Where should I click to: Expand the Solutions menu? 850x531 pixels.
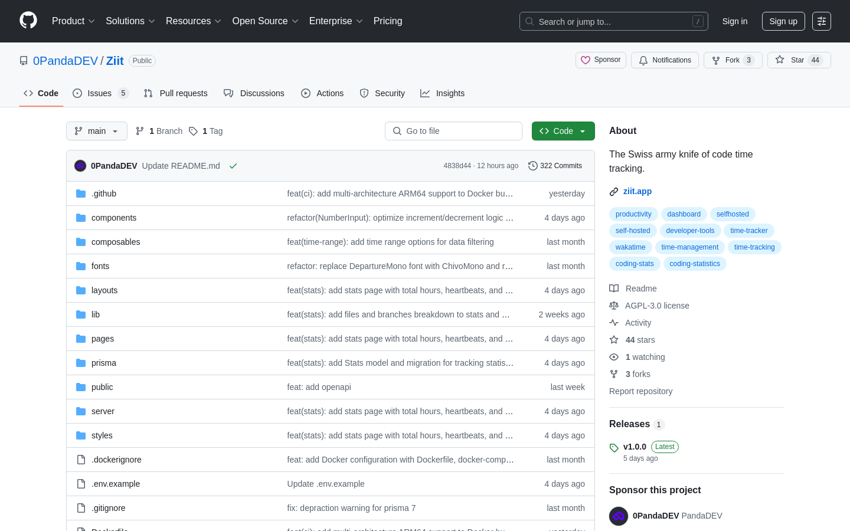[x=130, y=21]
